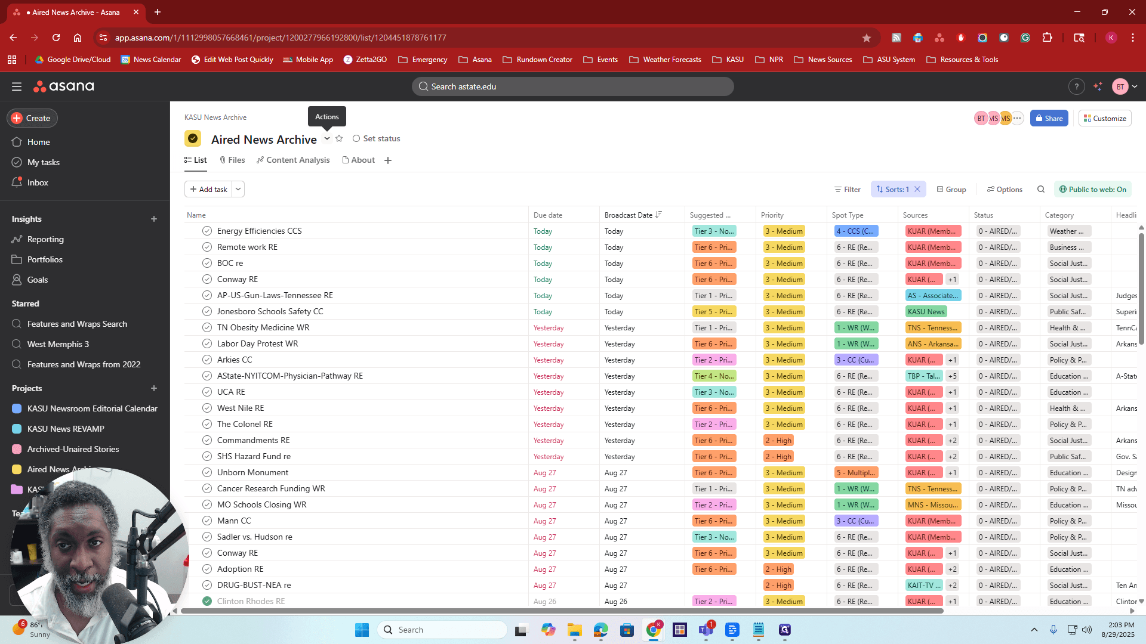The height and width of the screenshot is (644, 1146).
Task: Open members overflow three-dot icon
Action: click(1017, 118)
